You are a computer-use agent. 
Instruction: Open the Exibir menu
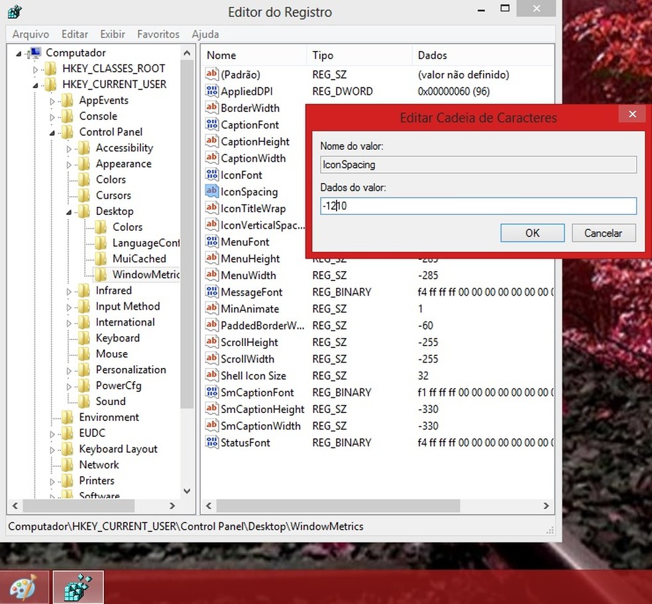(112, 34)
